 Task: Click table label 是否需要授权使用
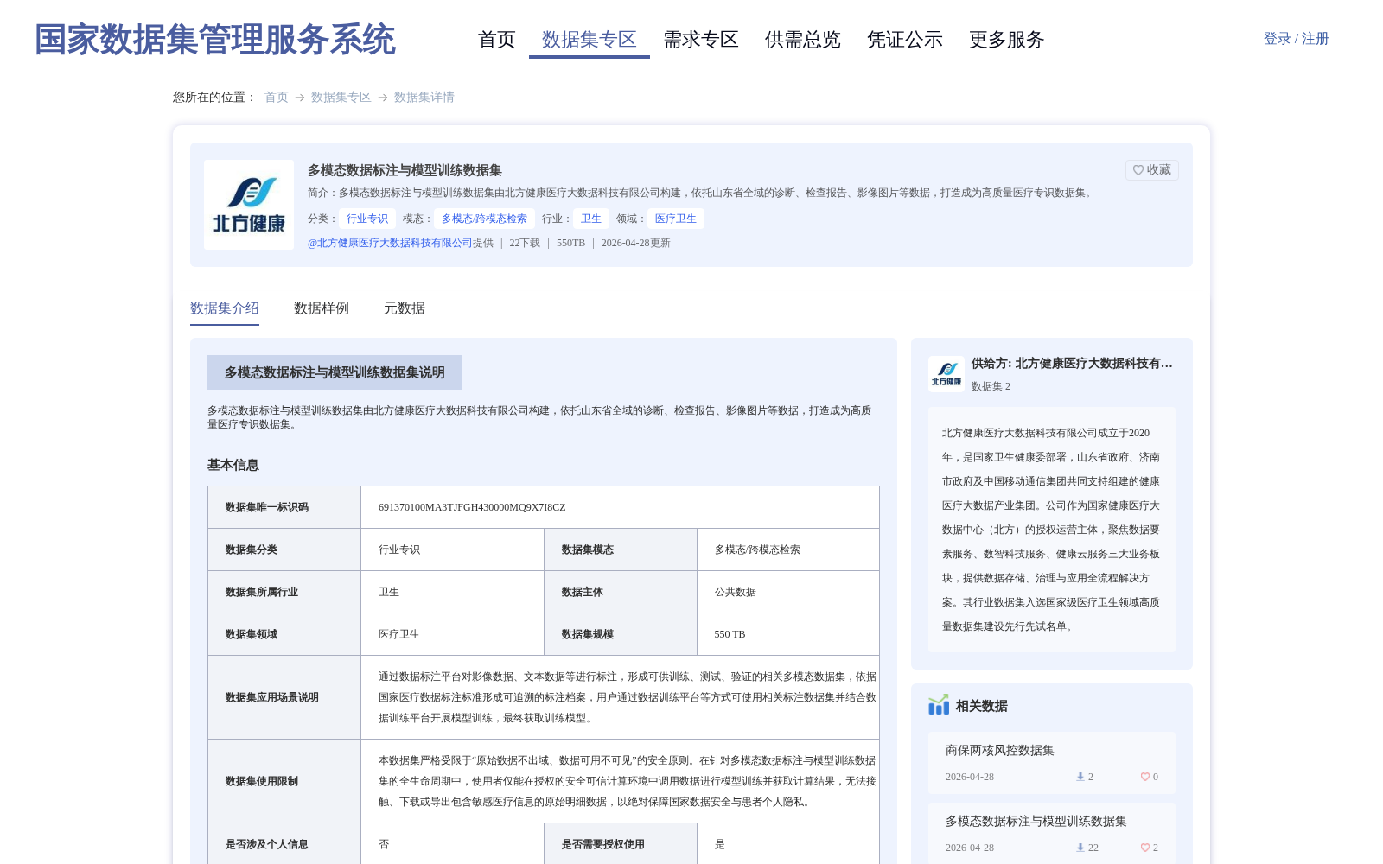[603, 844]
